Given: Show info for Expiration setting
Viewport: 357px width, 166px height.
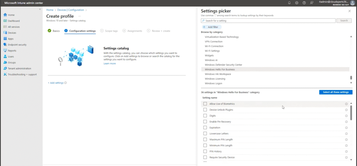Looking at the screenshot, I should (x=346, y=128).
